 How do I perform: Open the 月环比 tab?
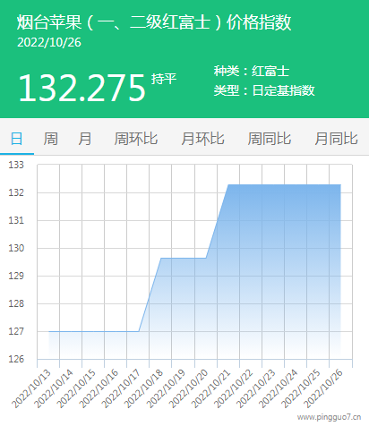[x=202, y=139]
